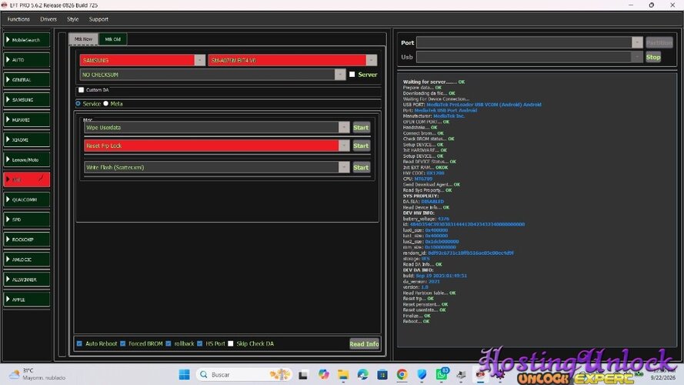Switch to the Mtk New tab

click(x=83, y=38)
